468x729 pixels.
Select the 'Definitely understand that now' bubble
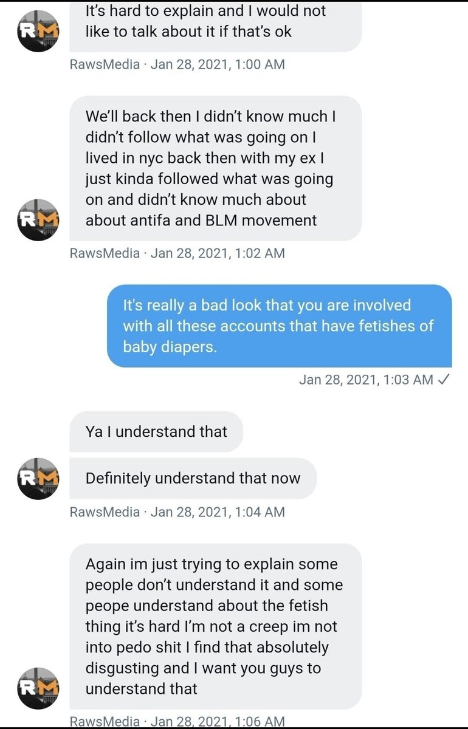coord(193,478)
